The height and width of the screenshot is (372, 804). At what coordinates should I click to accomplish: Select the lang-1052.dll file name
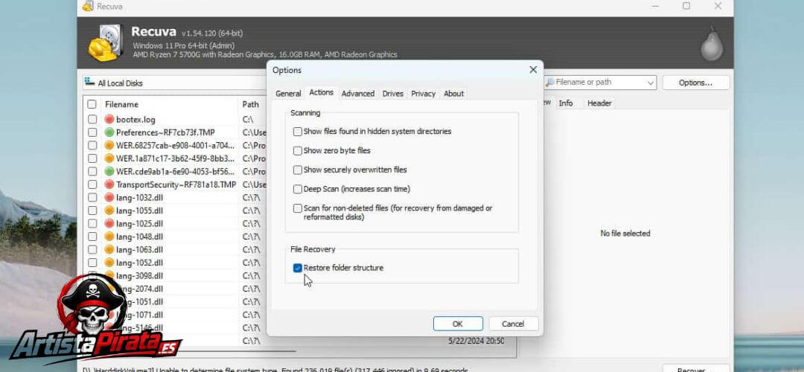pyautogui.click(x=139, y=263)
